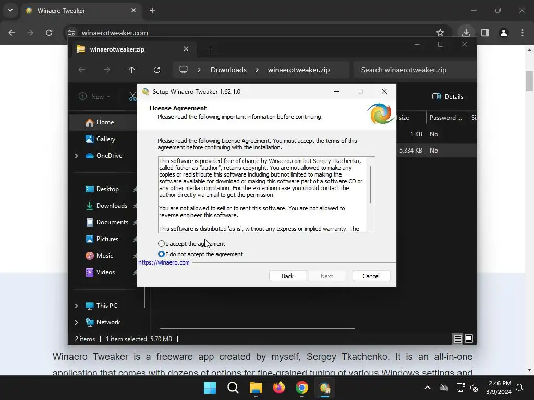Reload the winaerotweaker.com page

pyautogui.click(x=49, y=33)
